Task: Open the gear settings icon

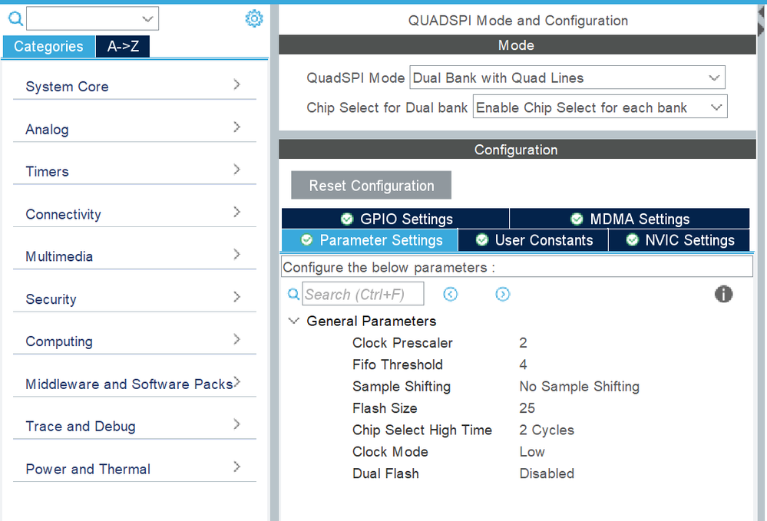Action: (x=254, y=18)
